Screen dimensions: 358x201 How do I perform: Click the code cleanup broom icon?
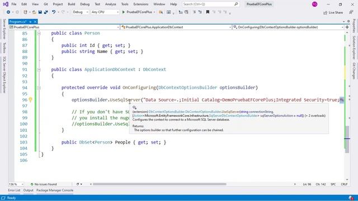pyautogui.click(x=78, y=184)
